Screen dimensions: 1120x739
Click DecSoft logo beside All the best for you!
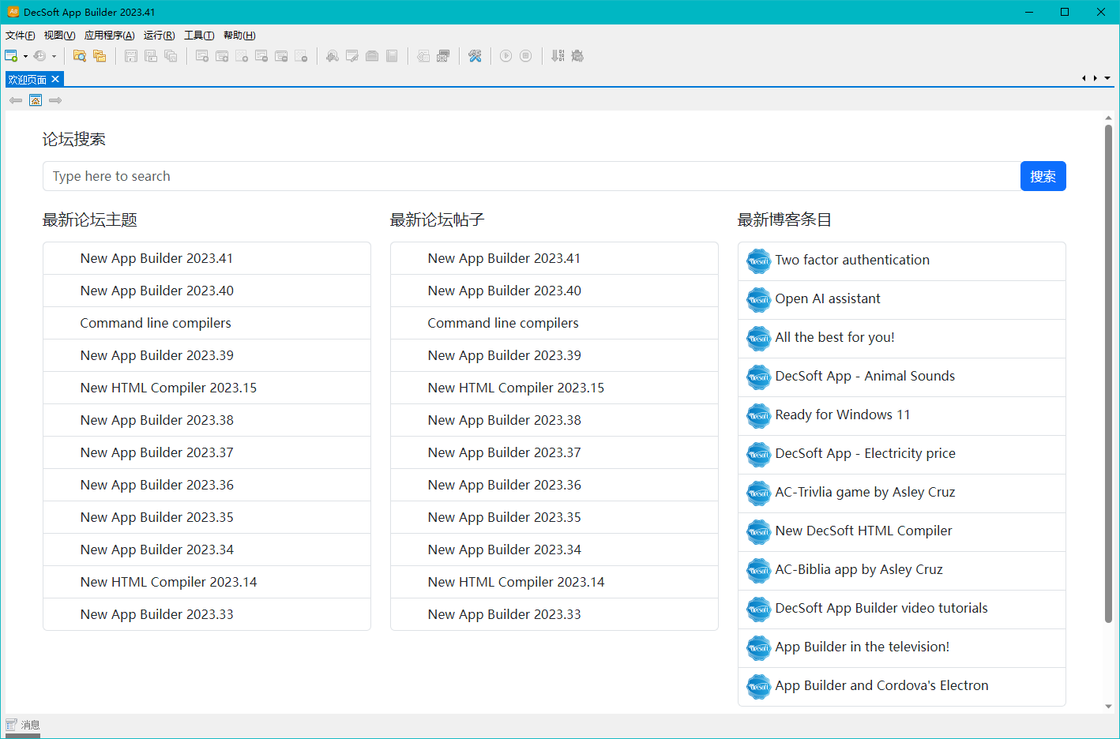pos(759,339)
